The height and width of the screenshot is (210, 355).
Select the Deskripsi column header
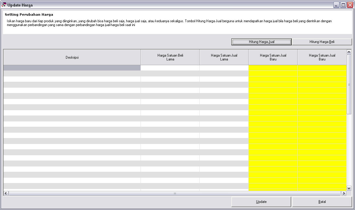[x=72, y=57]
